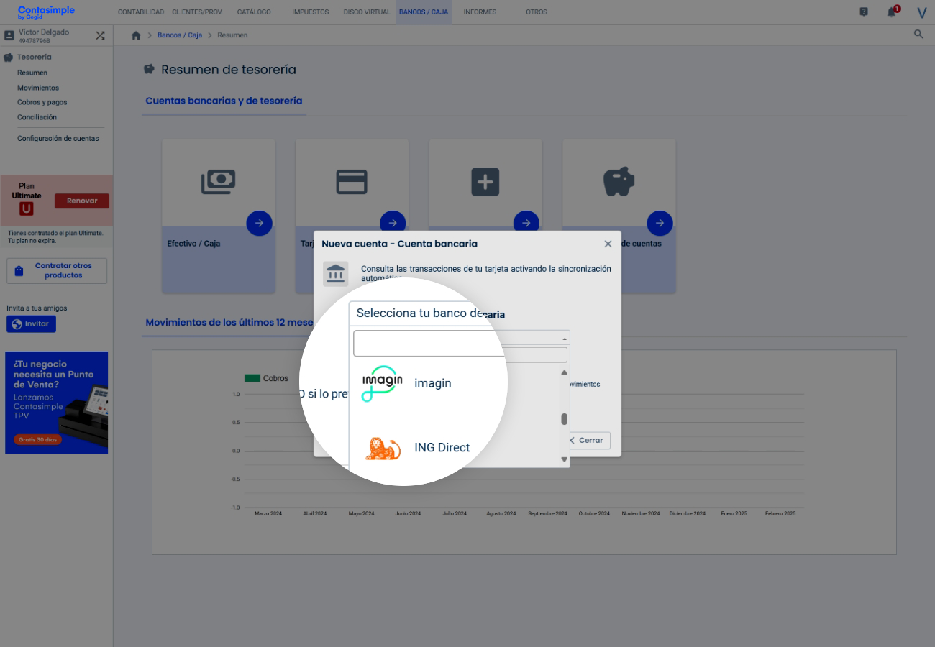Click the bank list scroll up arrow
The width and height of the screenshot is (935, 647).
(x=564, y=372)
